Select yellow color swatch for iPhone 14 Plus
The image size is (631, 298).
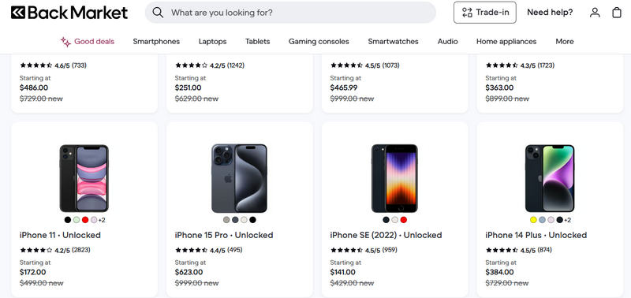(x=533, y=220)
